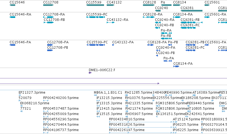Select the RP004334810.5prime EST
This screenshot has height=134, width=227.
(x=141, y=122)
